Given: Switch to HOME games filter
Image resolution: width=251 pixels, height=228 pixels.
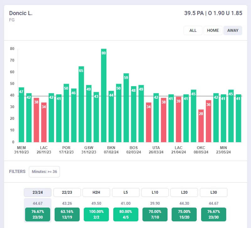Looking at the screenshot, I should (x=213, y=31).
